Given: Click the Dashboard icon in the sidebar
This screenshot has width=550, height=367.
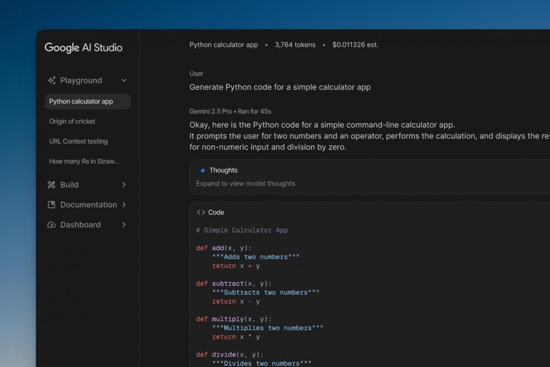Looking at the screenshot, I should tap(51, 225).
